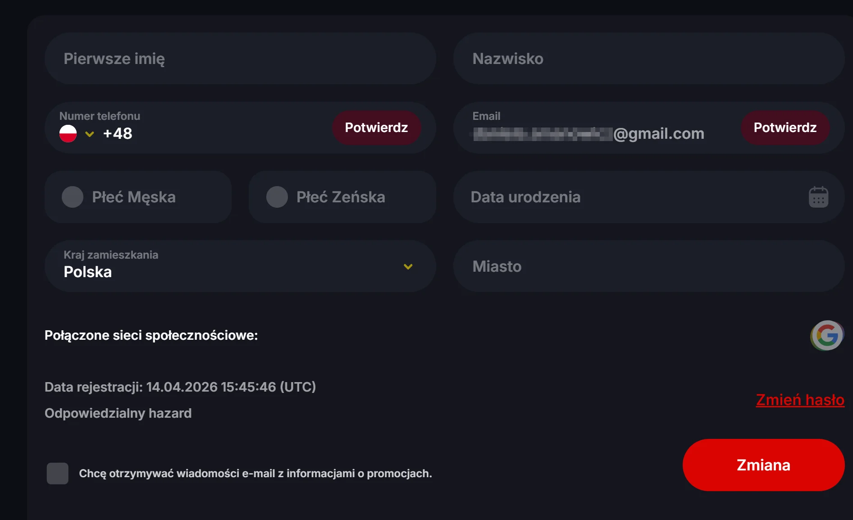The image size is (853, 520).
Task: Expand the phone country code dropdown
Action: pos(89,134)
